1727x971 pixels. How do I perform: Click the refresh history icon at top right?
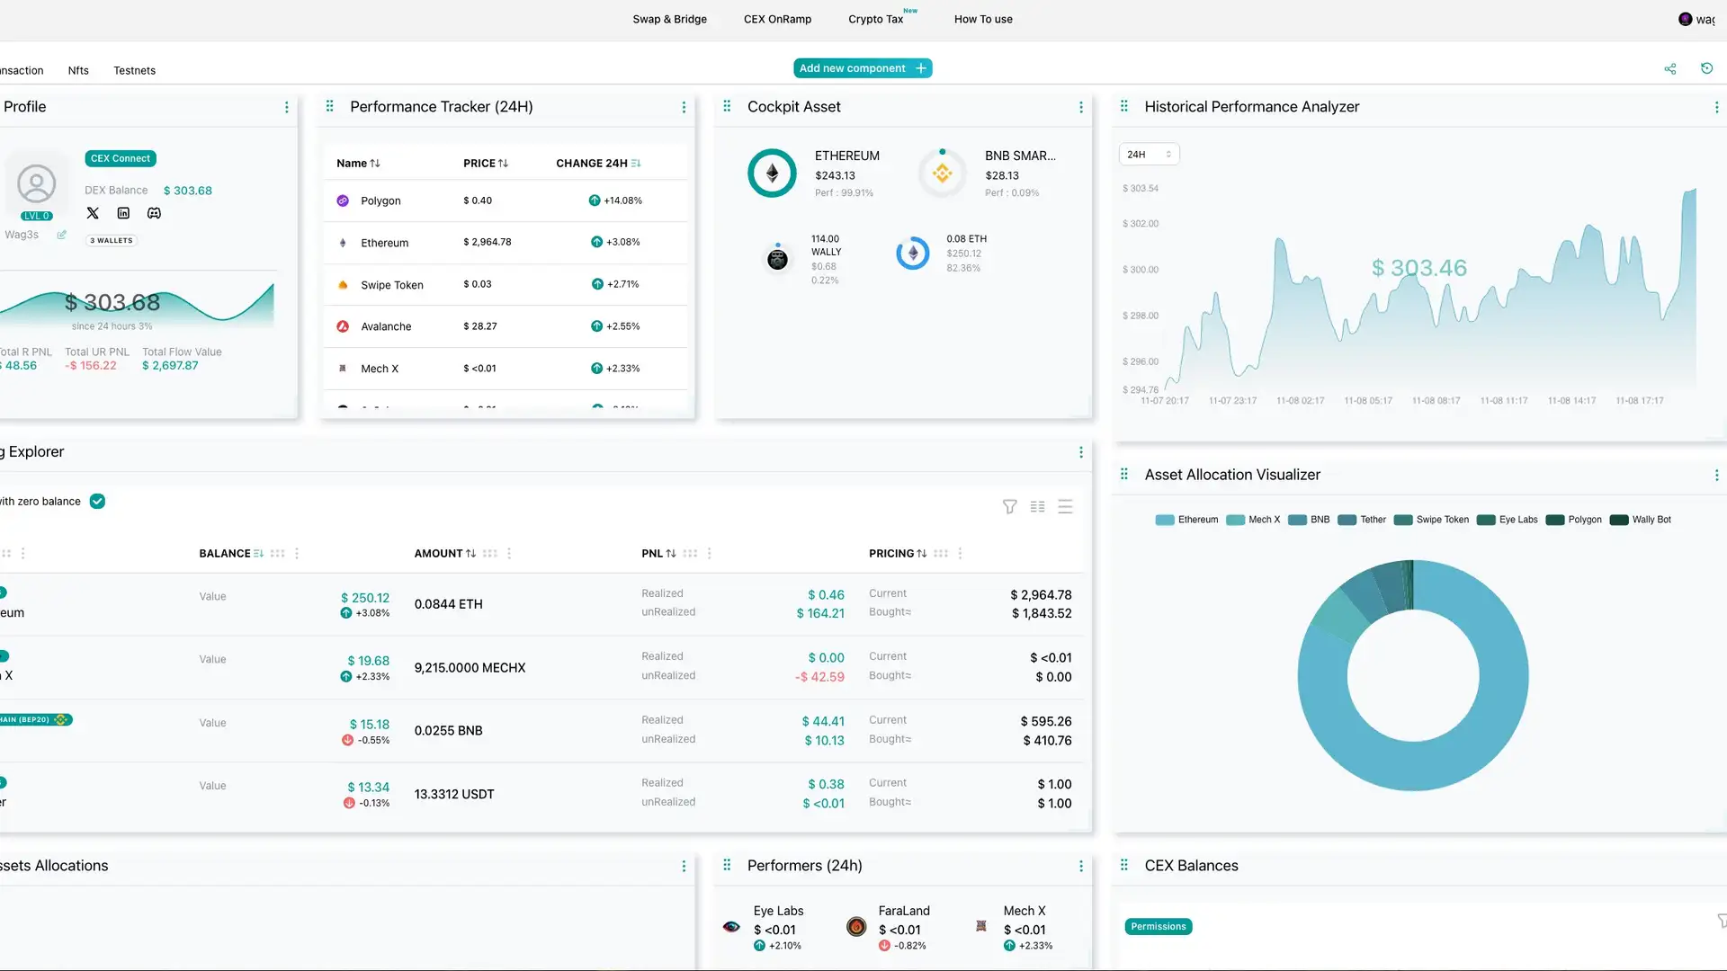point(1706,68)
